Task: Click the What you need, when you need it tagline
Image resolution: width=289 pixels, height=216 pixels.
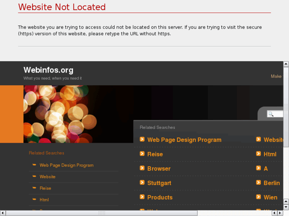Action: click(52, 78)
